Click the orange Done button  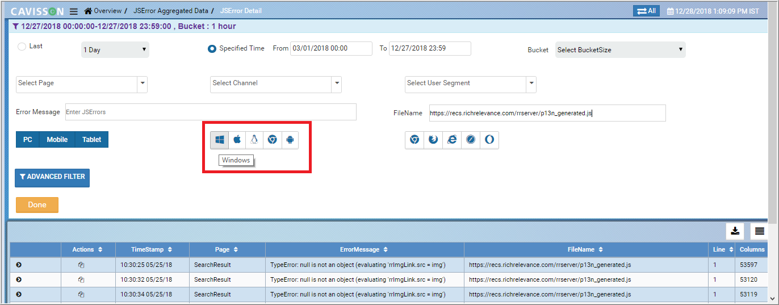37,205
